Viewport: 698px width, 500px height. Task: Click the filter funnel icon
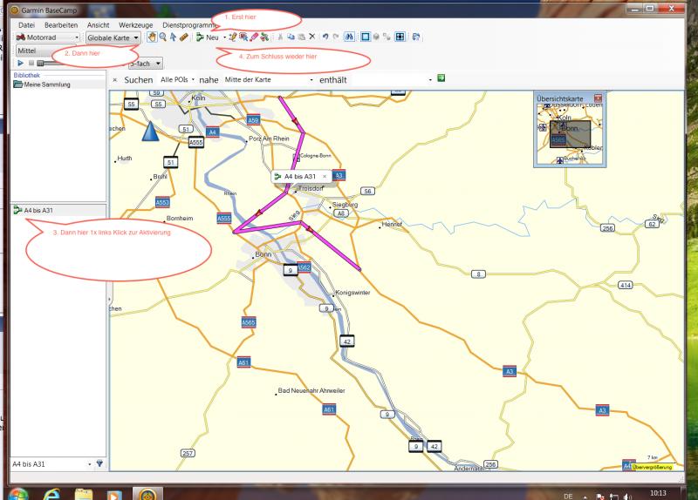point(99,463)
